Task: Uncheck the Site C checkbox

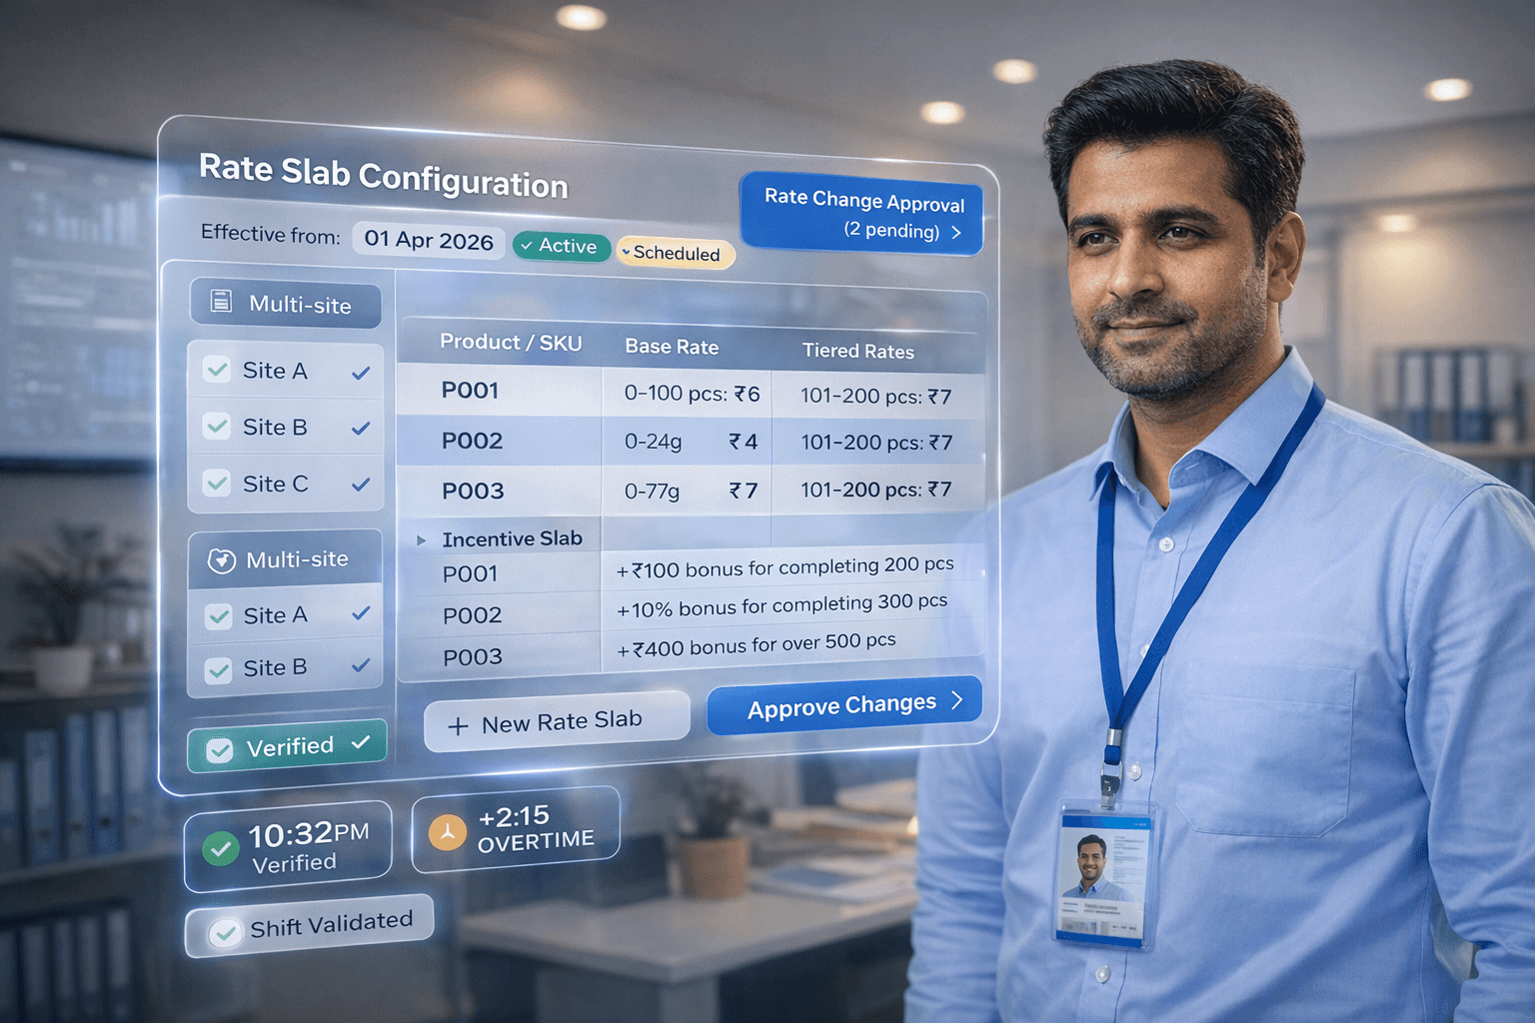Action: (x=217, y=484)
